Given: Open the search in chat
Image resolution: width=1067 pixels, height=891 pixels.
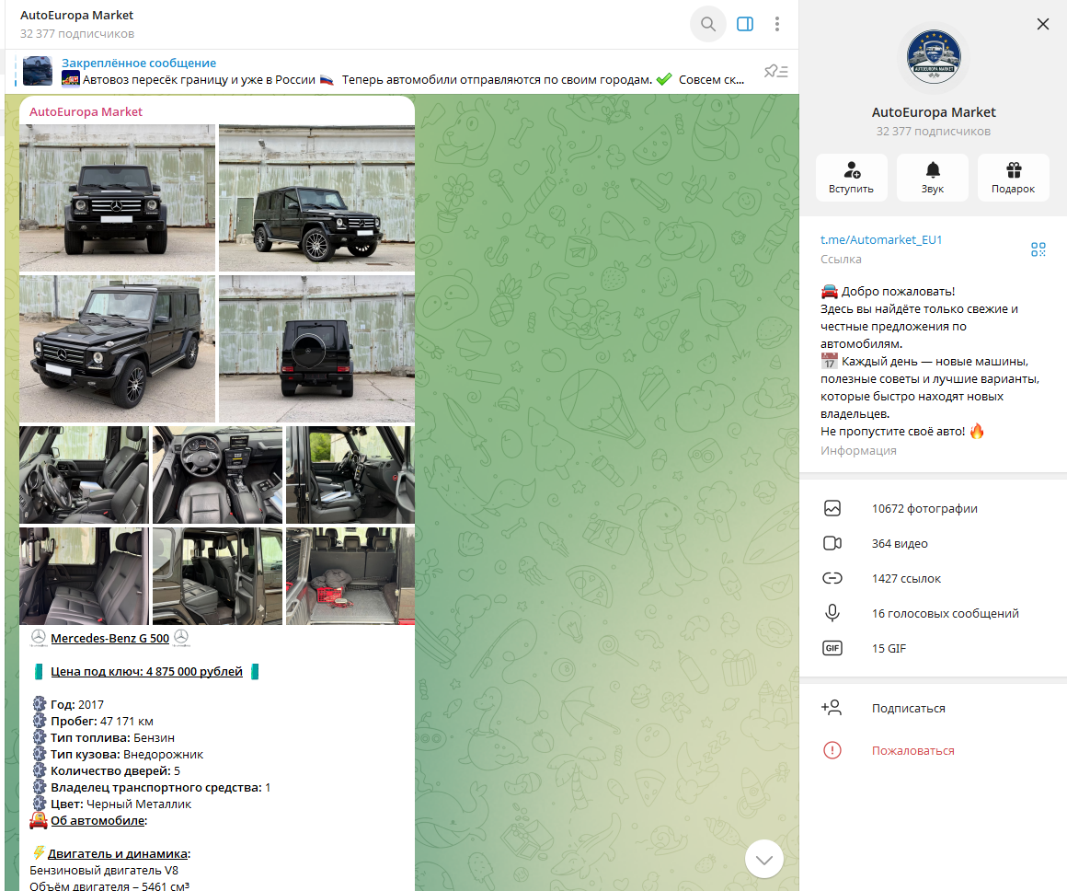Looking at the screenshot, I should pyautogui.click(x=707, y=24).
